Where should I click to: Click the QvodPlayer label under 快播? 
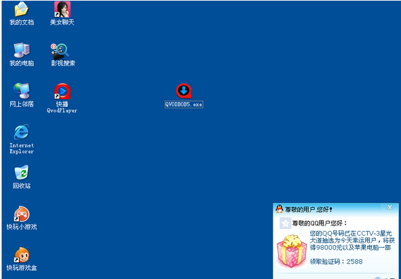[x=62, y=110]
